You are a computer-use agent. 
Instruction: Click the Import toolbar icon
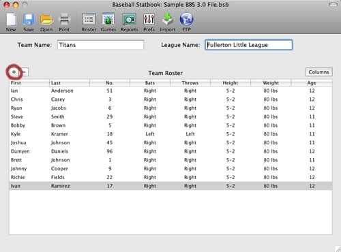(168, 22)
